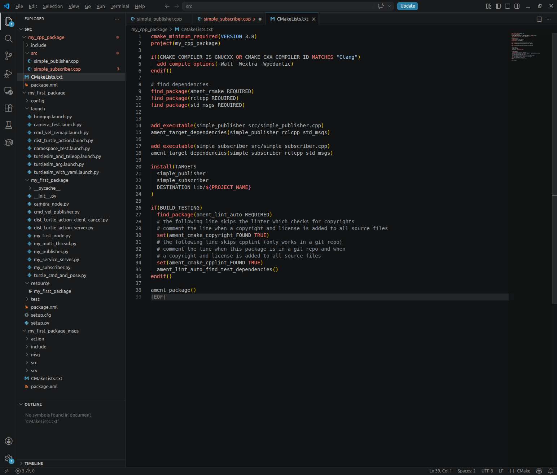
Task: Split the editor right
Action: (539, 19)
